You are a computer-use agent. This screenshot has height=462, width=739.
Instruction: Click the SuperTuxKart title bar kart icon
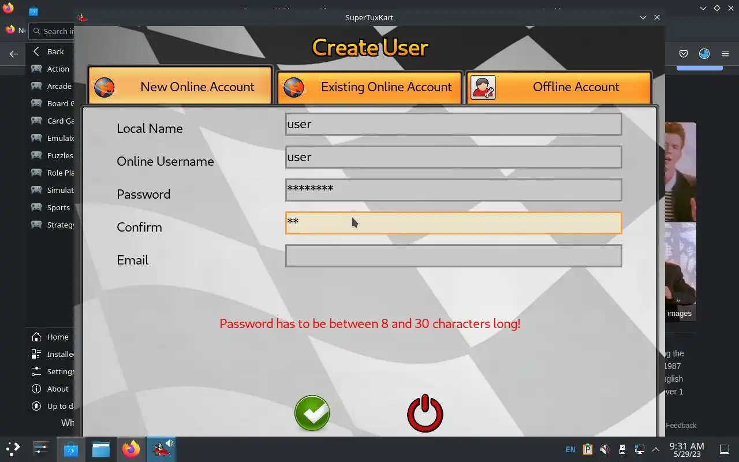(83, 17)
